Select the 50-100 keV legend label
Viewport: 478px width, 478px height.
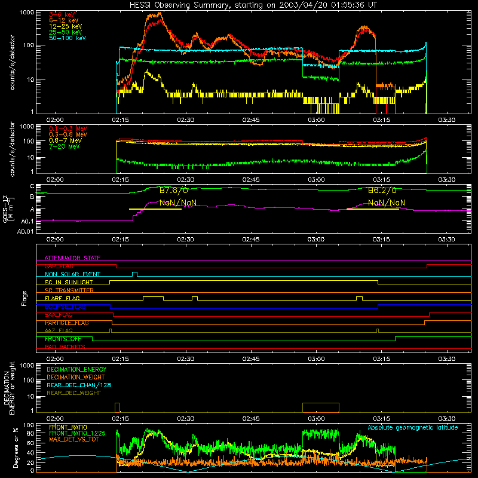68,38
